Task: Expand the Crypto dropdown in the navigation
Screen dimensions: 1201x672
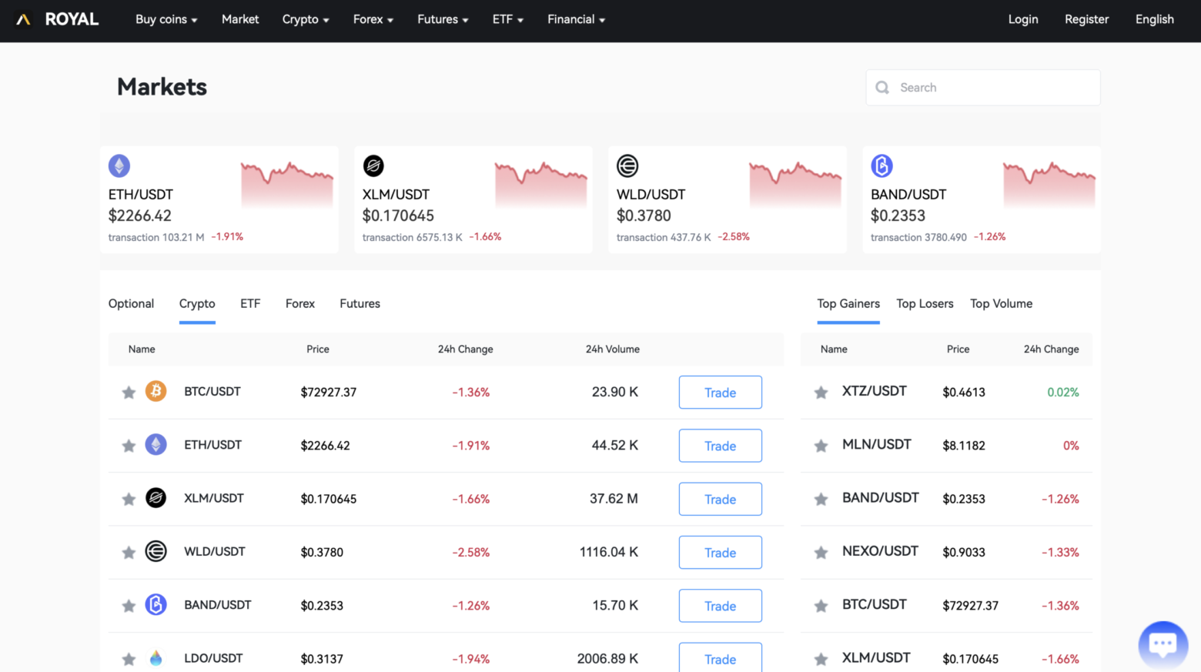Action: pos(305,19)
